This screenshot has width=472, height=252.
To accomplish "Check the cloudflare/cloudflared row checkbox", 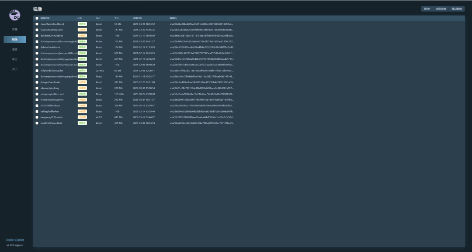I will [x=36, y=24].
